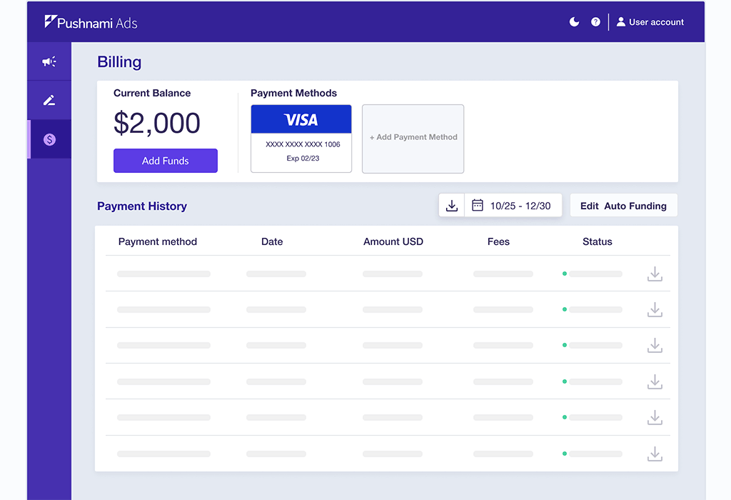Screen dimensions: 731x500
Task: Click the export download icon beside the date range
Action: coord(451,205)
